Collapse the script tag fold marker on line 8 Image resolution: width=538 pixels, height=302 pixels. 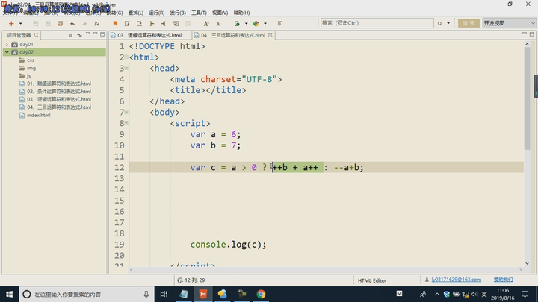click(x=126, y=122)
